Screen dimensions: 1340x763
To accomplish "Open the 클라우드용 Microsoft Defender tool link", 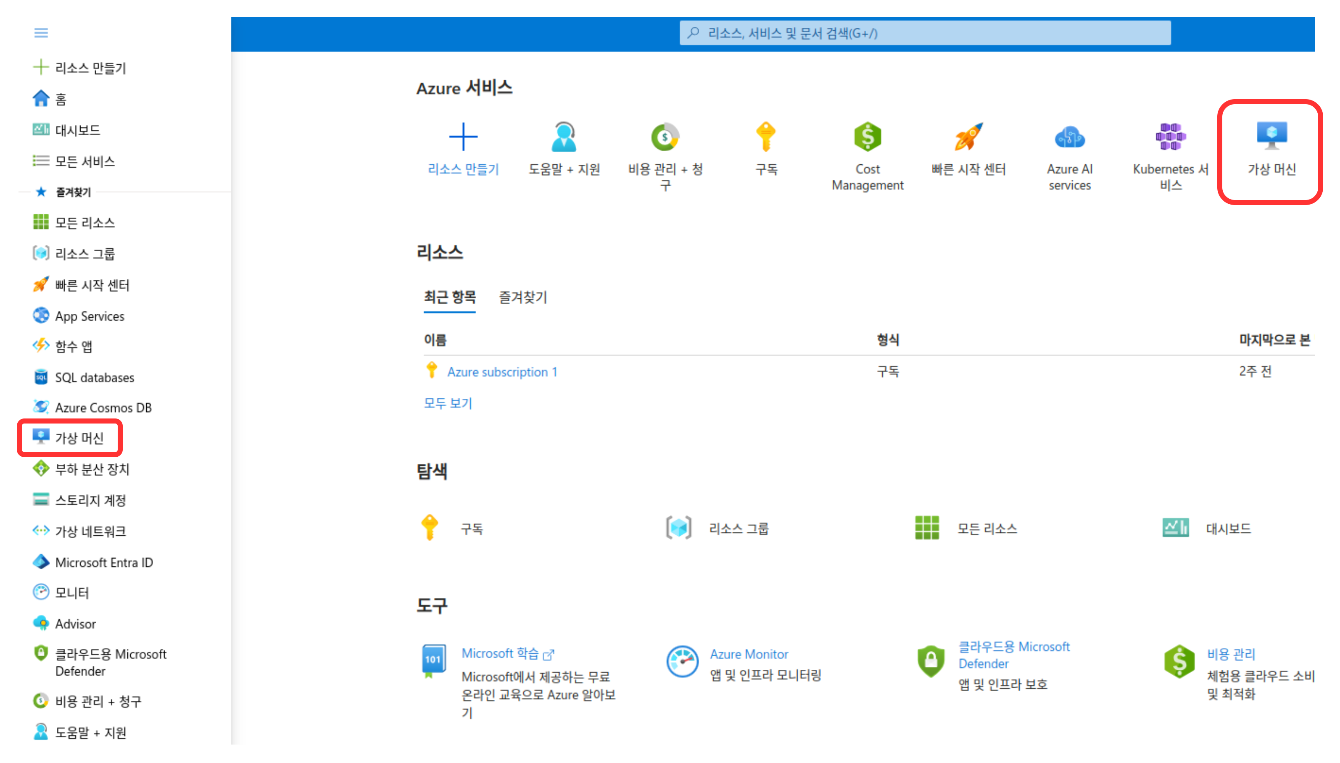I will 1014,655.
